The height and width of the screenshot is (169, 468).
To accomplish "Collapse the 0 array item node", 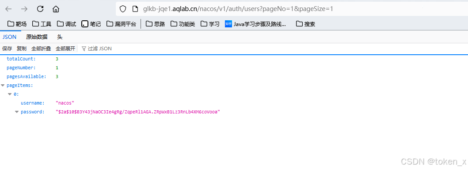I will (x=10, y=94).
